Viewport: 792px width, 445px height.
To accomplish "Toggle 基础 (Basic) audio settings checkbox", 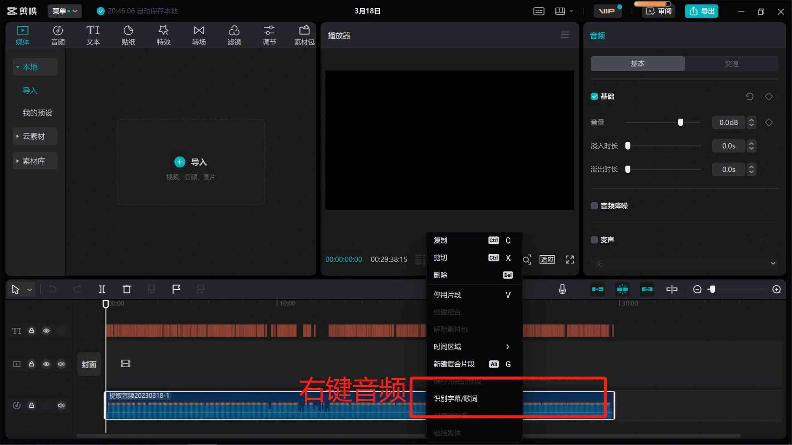I will (595, 96).
